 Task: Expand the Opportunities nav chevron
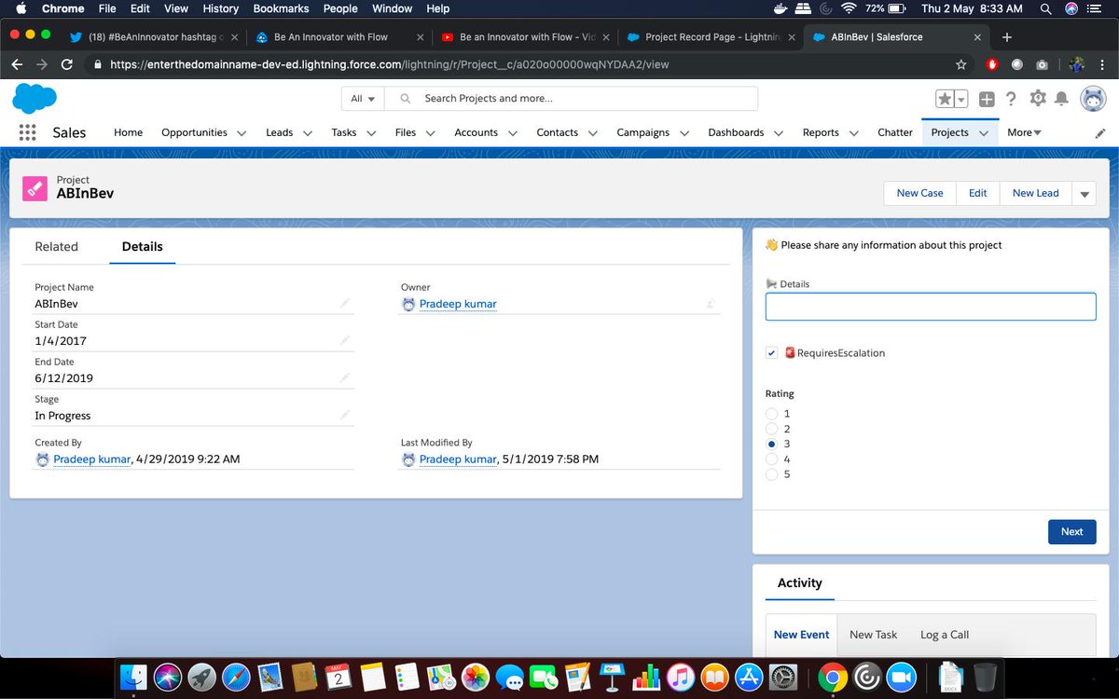click(242, 133)
